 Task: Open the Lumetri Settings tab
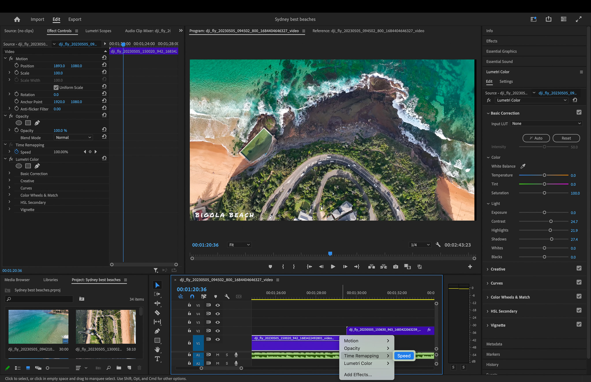coord(506,81)
